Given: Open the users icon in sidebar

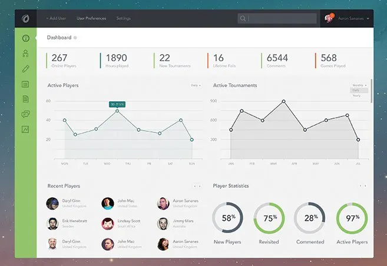Looking at the screenshot, I should click(25, 54).
